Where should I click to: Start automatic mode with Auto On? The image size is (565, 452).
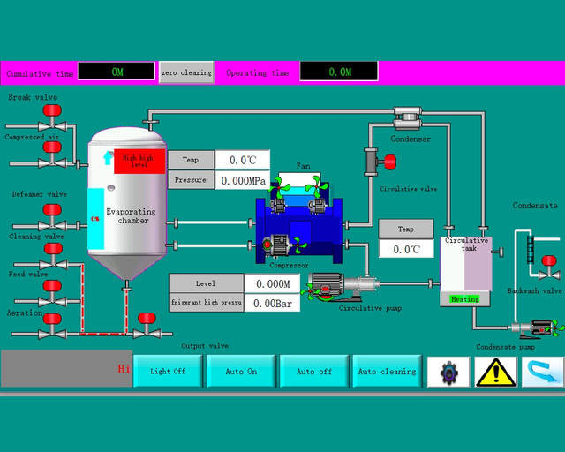click(241, 372)
